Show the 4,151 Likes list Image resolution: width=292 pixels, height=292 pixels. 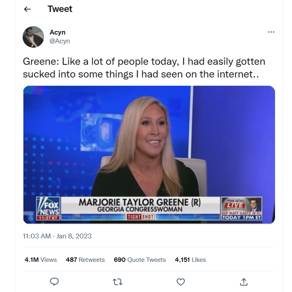190,260
